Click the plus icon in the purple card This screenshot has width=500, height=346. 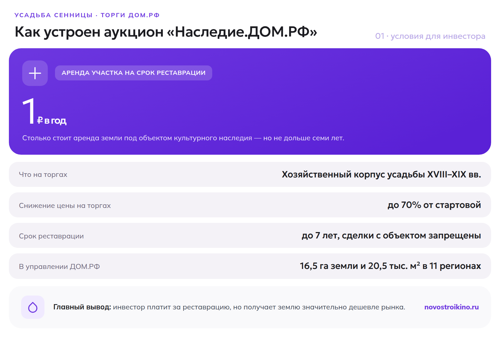coord(35,73)
